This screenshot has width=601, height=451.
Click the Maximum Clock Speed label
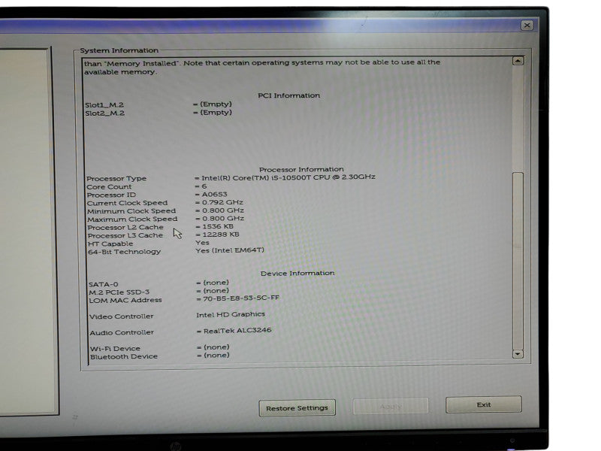[x=132, y=219]
